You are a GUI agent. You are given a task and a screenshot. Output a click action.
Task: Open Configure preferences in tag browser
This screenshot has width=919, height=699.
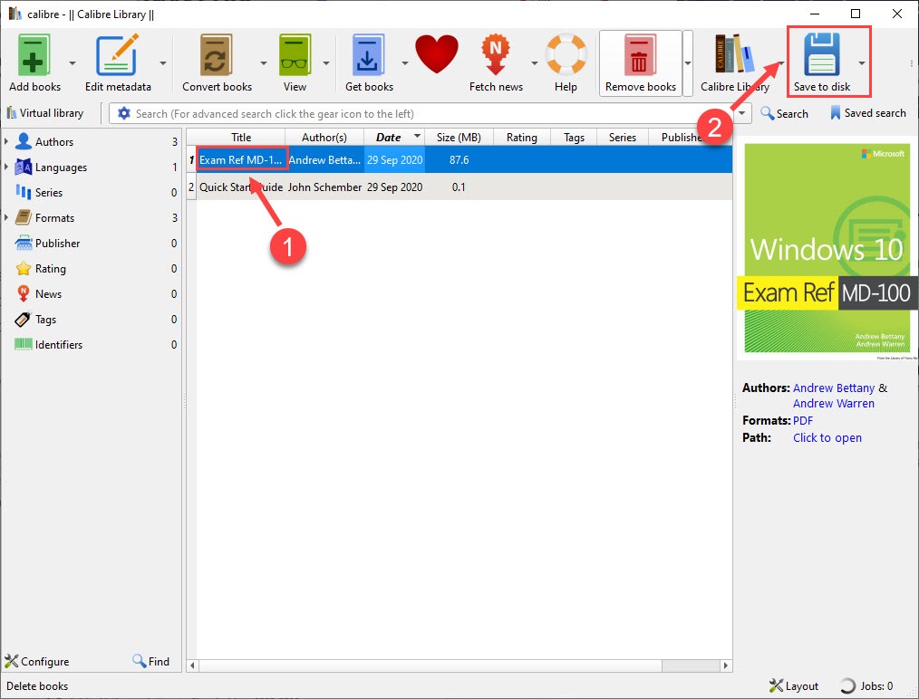[37, 662]
